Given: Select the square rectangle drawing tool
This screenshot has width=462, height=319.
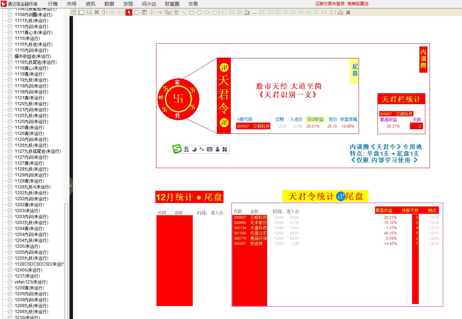Looking at the screenshot, I should click(x=191, y=13).
